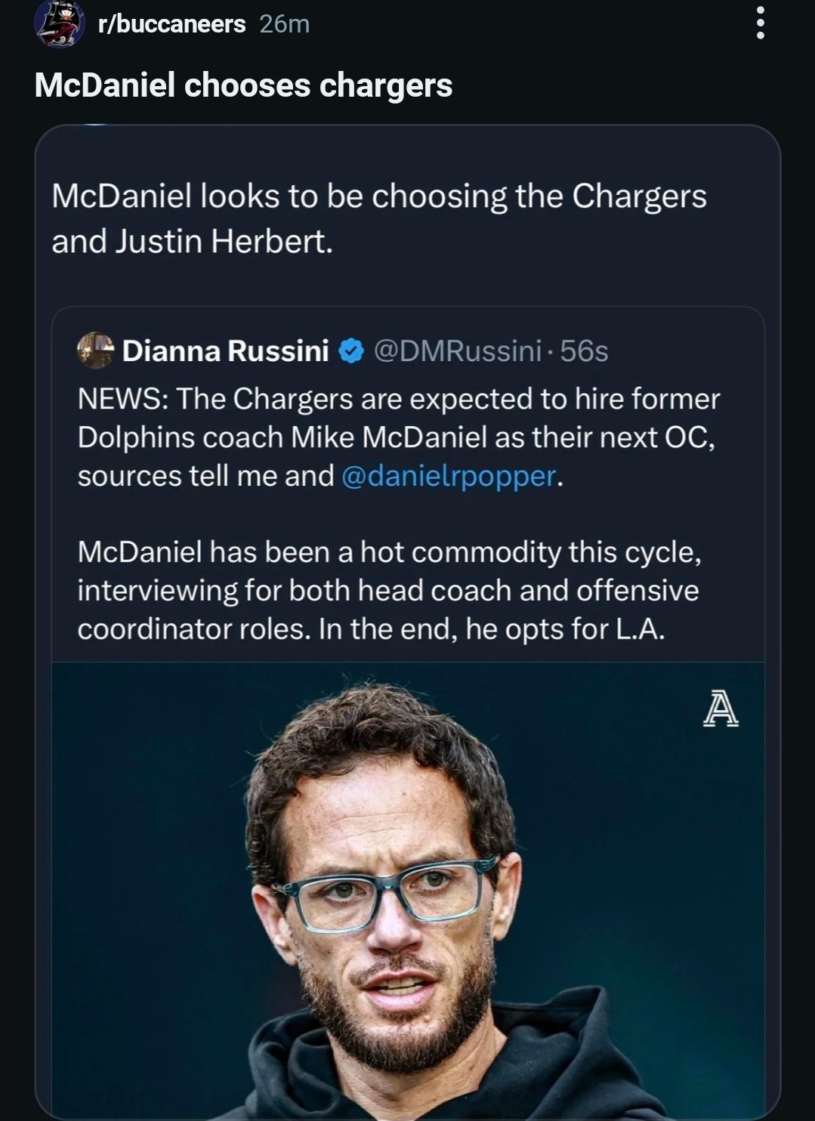Open the three-dot post options menu
This screenshot has width=815, height=1121.
pos(760,23)
